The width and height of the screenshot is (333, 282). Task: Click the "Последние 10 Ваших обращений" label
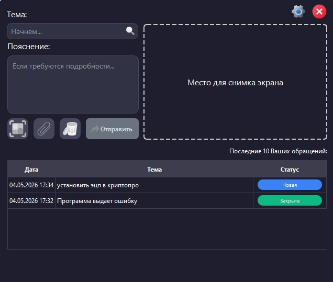(x=278, y=151)
